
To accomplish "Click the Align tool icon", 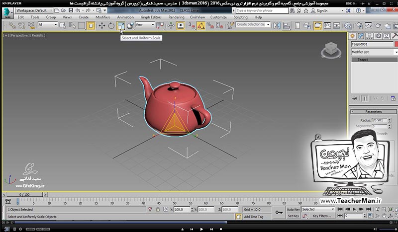I will click(x=287, y=25).
